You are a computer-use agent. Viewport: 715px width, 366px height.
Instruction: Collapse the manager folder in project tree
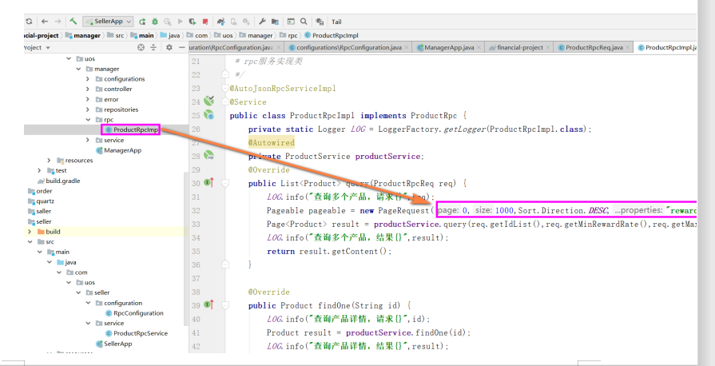(78, 69)
